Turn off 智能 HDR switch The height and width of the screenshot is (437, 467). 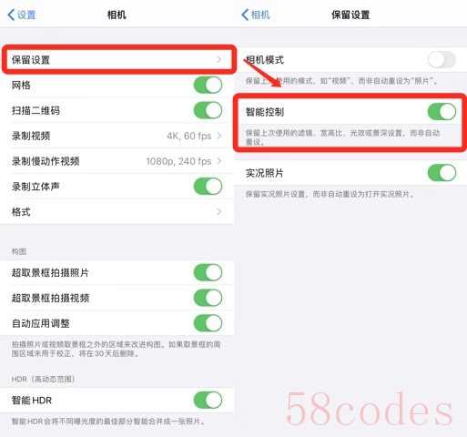click(x=208, y=400)
